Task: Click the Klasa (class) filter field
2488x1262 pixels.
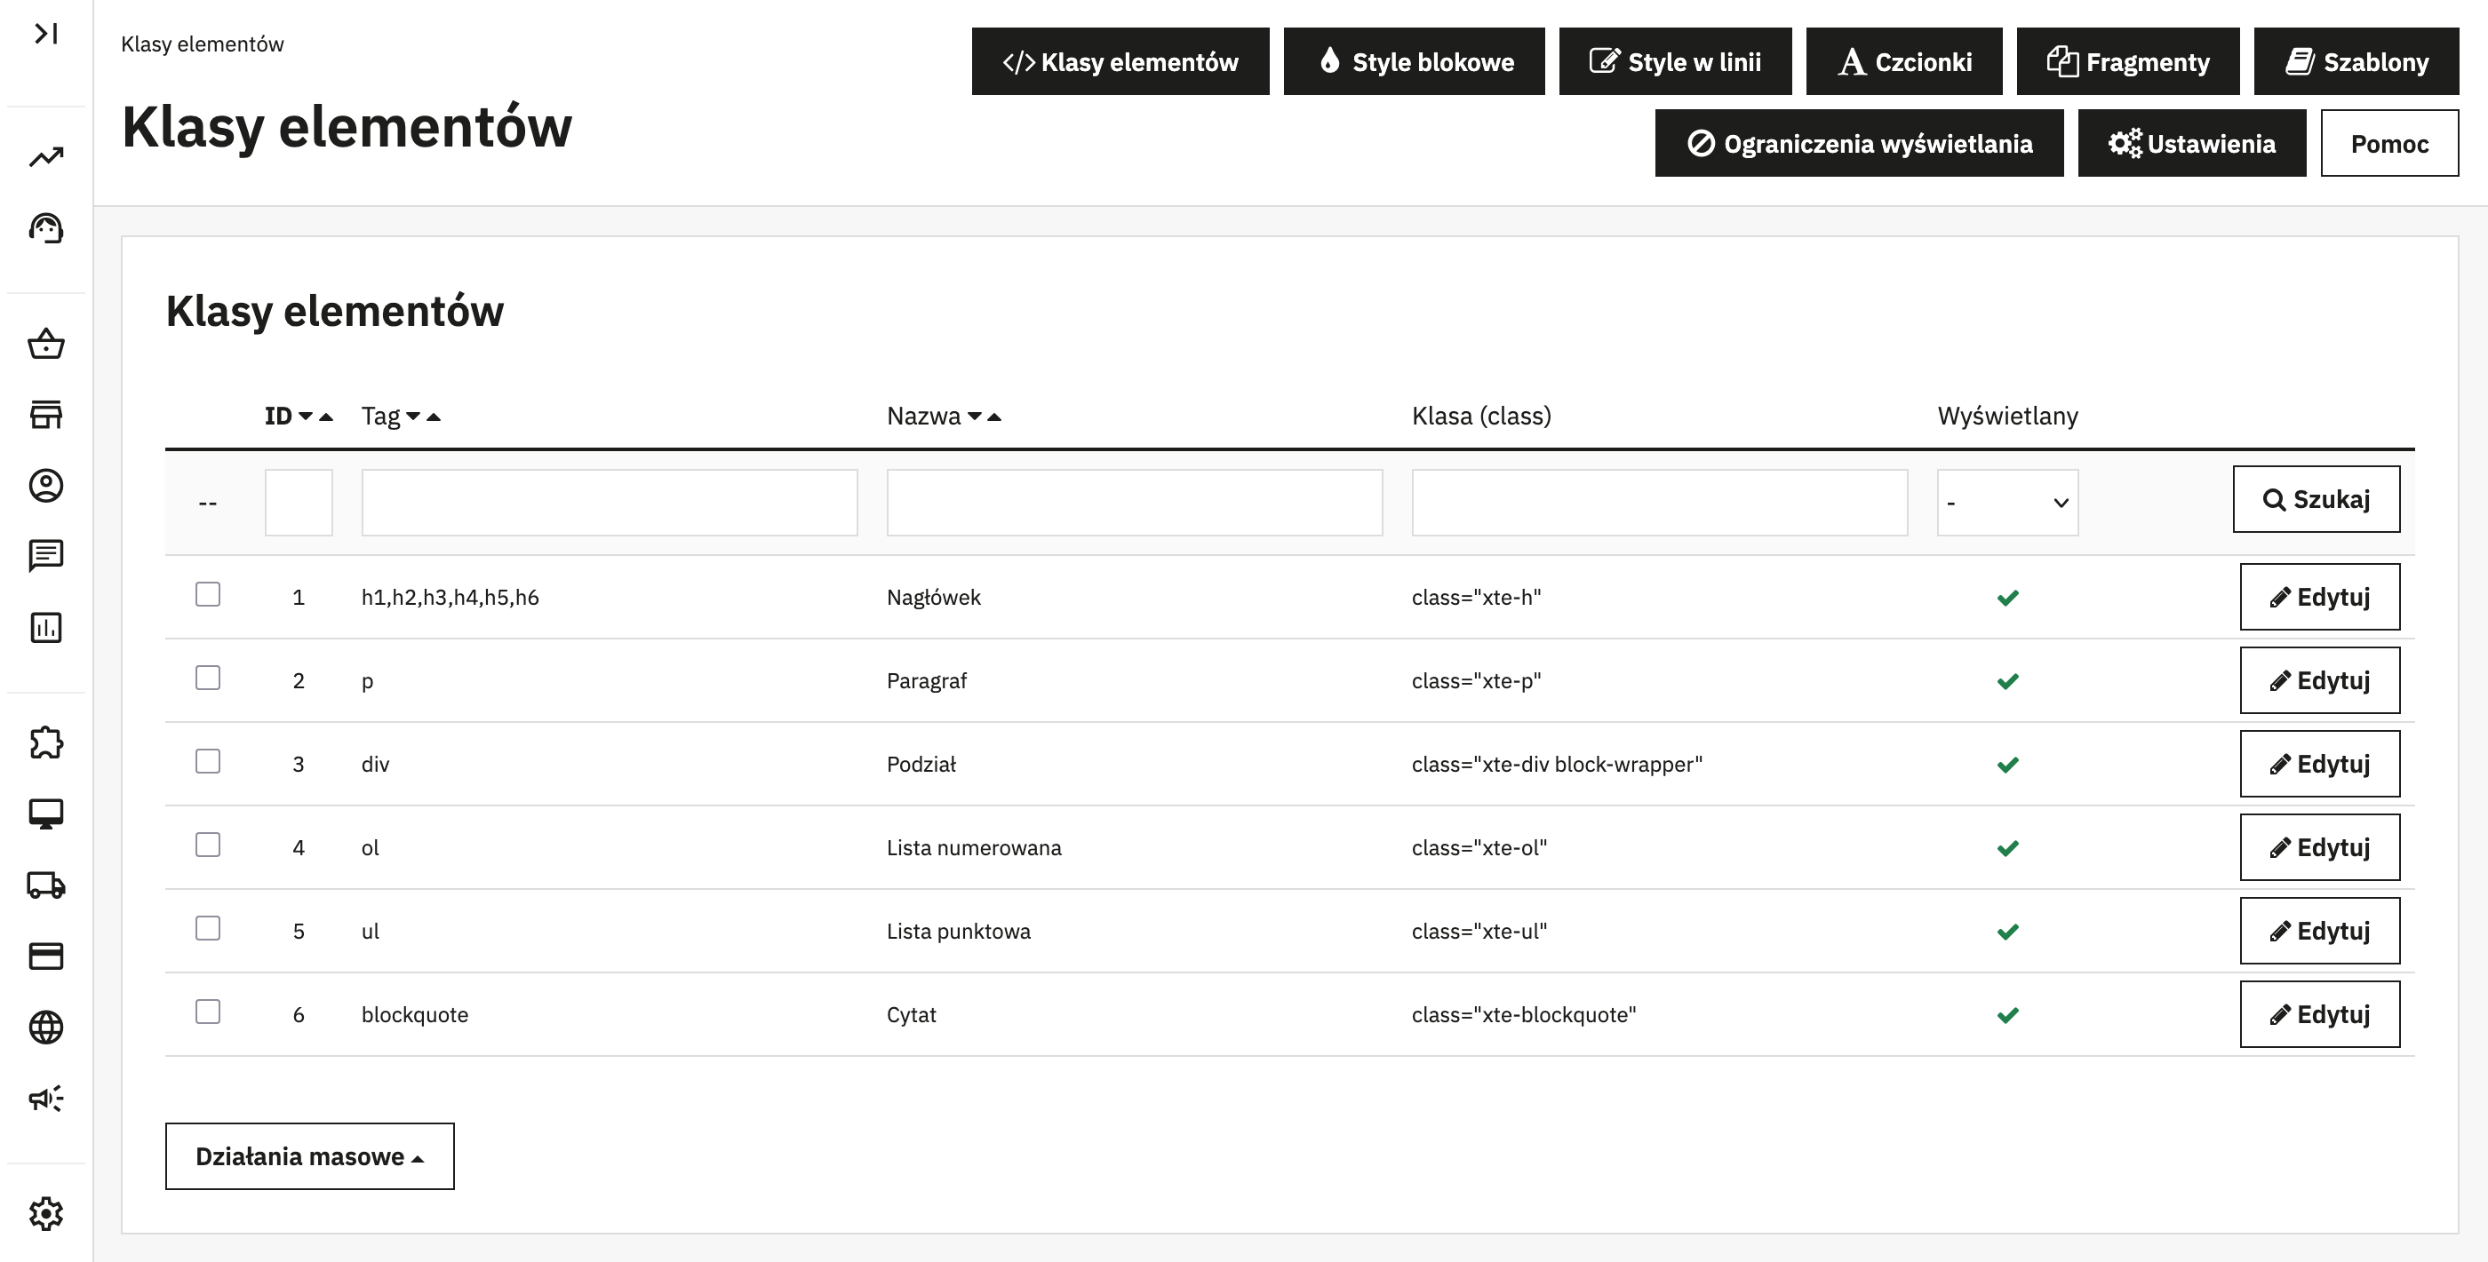Action: [x=1659, y=503]
